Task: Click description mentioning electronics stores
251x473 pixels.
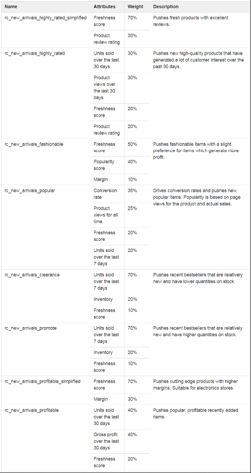Action: (x=194, y=385)
